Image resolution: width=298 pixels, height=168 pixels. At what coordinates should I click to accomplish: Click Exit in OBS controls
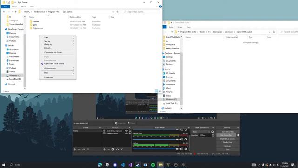[x=228, y=149]
